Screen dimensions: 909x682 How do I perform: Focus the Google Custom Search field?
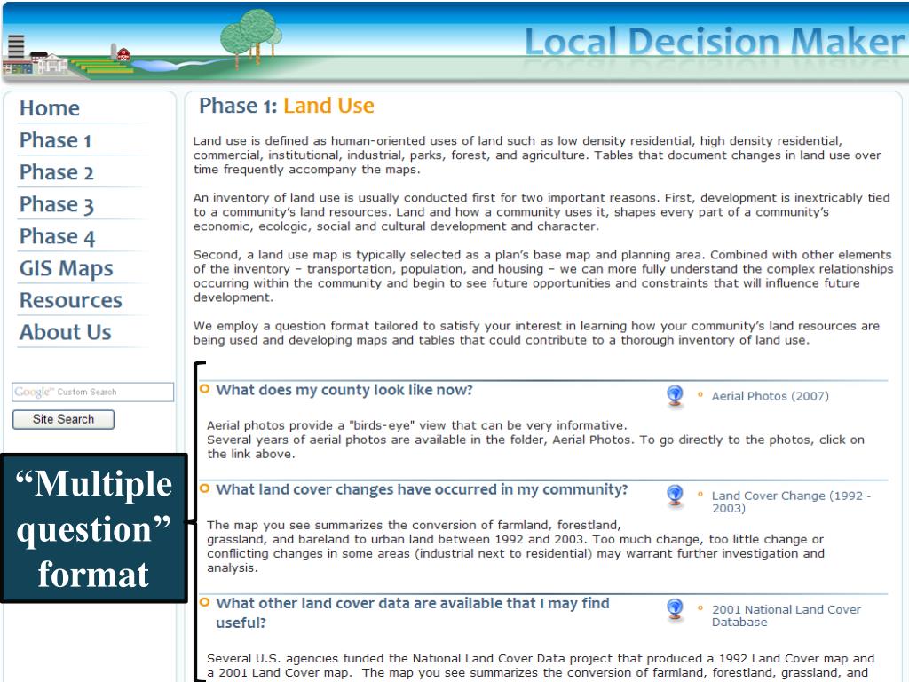92,392
